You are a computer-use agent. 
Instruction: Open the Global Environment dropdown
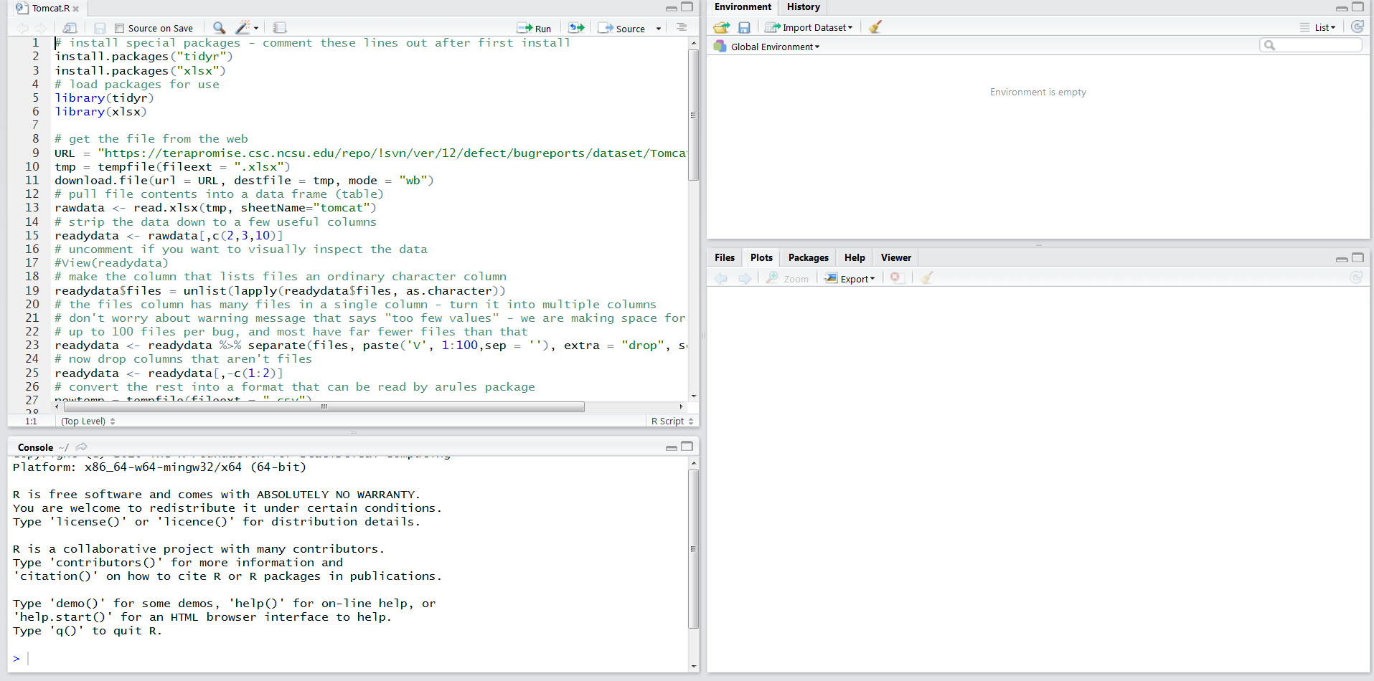pyautogui.click(x=766, y=47)
